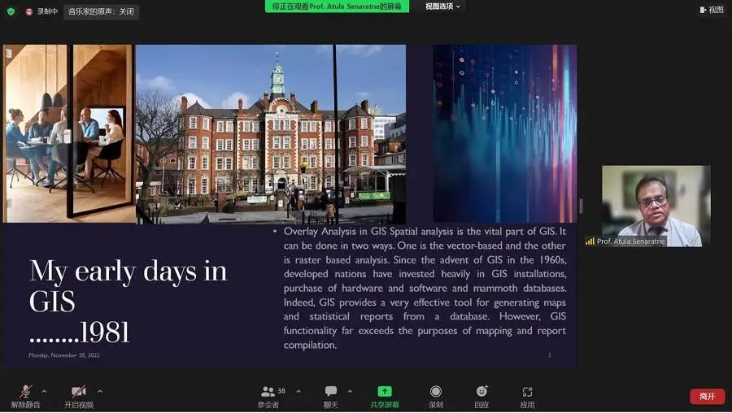Open the view options (视图选项) dropdown

tap(442, 7)
